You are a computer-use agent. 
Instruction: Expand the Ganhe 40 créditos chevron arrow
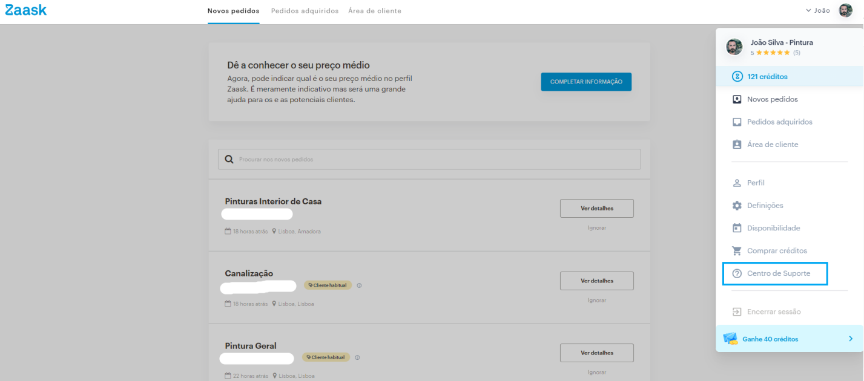851,339
